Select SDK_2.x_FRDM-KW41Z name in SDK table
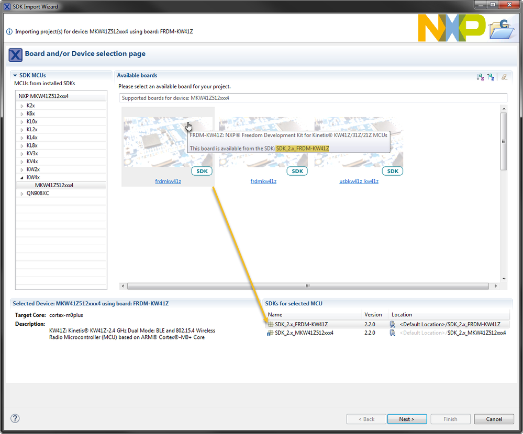The height and width of the screenshot is (434, 523). (x=301, y=324)
